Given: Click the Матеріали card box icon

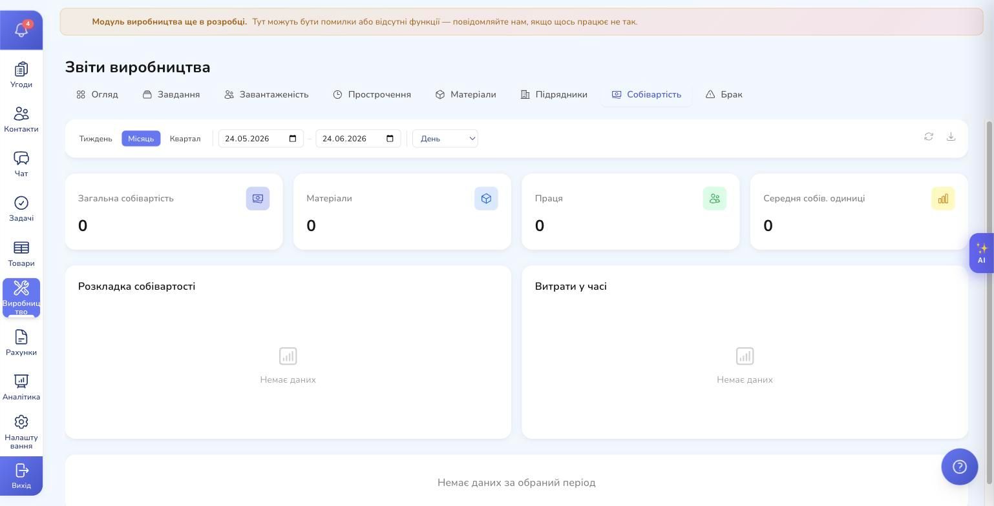Looking at the screenshot, I should 486,199.
